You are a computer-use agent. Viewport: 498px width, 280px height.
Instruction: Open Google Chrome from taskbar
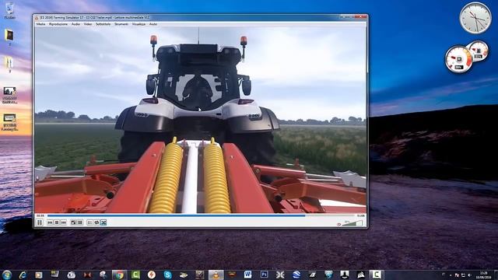pos(119,275)
